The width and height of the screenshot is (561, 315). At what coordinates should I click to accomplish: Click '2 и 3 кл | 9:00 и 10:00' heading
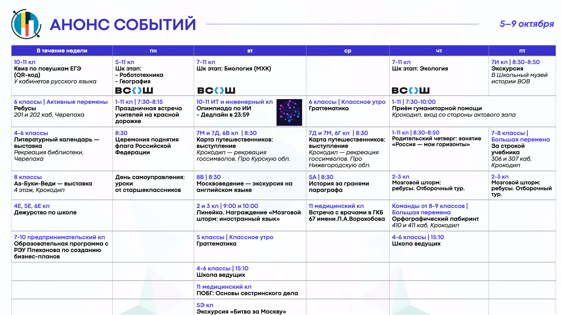(x=227, y=206)
